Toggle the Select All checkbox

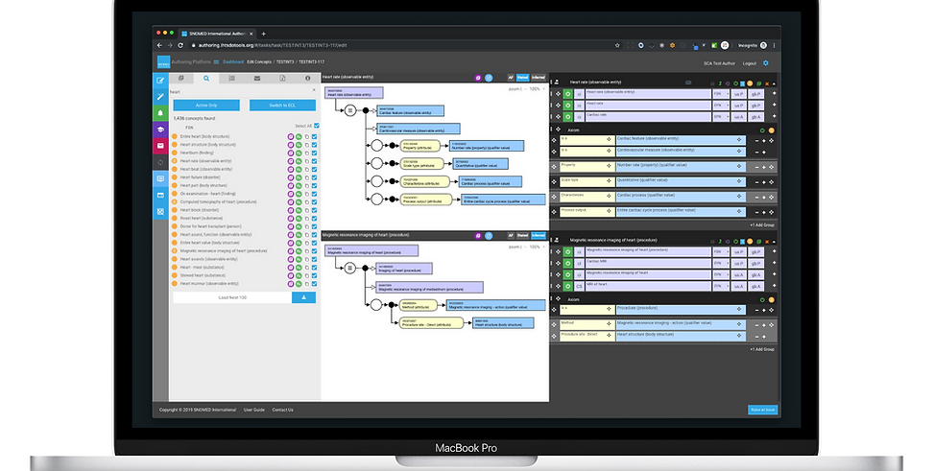[x=317, y=126]
